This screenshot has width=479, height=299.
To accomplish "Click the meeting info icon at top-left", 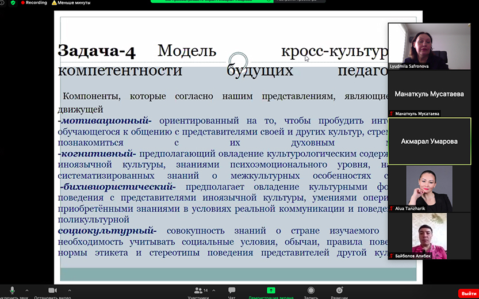I will click(x=2, y=3).
